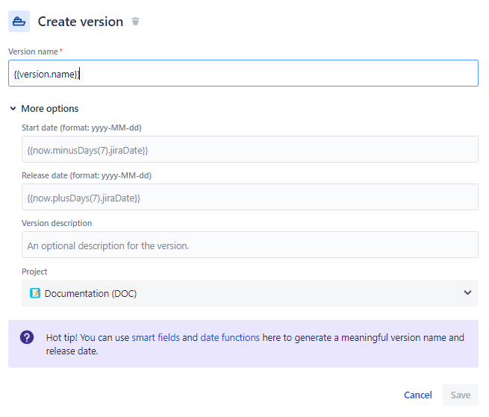Click Cancel
Screen dimensions: 489x417
pyautogui.click(x=418, y=395)
